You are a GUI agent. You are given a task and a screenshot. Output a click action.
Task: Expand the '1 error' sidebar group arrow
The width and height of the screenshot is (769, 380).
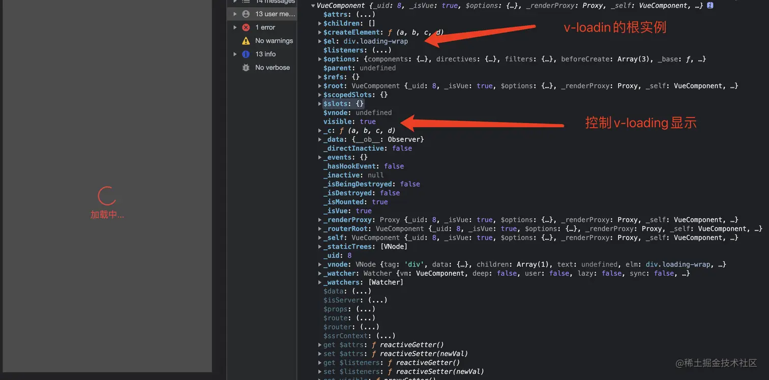coord(235,27)
